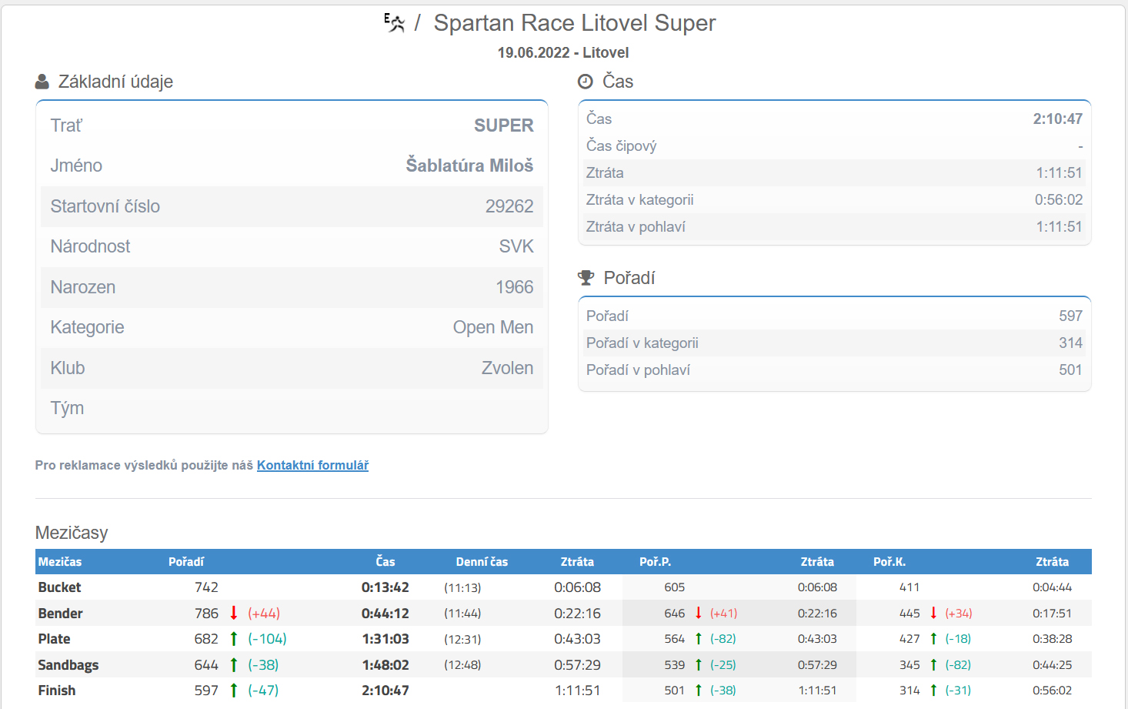Image resolution: width=1128 pixels, height=709 pixels.
Task: Open the Kontaktní formulář link
Action: (312, 465)
